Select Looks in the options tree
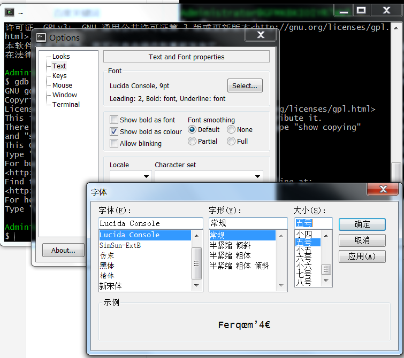Image resolution: width=404 pixels, height=358 pixels. (61, 56)
